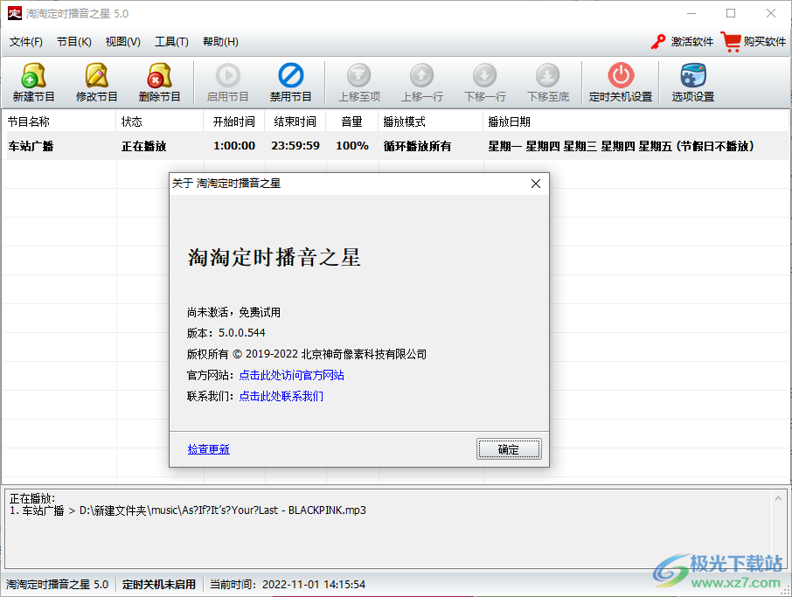
Task: Create a new program with 新建节目
Action: click(x=33, y=81)
